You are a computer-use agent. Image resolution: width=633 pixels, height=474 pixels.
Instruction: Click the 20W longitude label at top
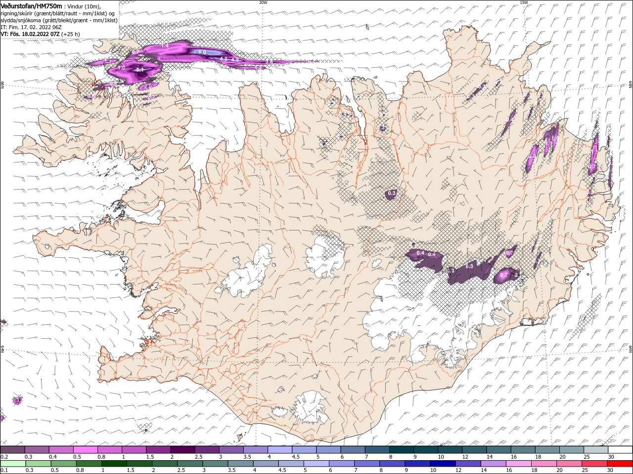tap(263, 2)
